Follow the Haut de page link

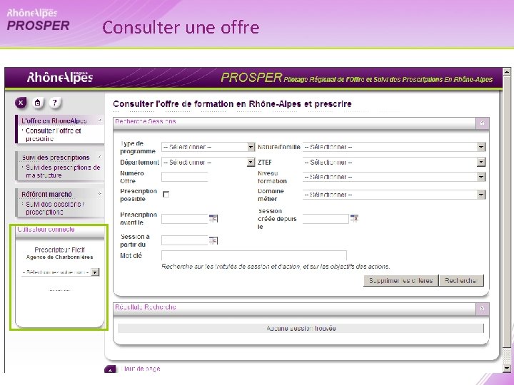pos(141,369)
